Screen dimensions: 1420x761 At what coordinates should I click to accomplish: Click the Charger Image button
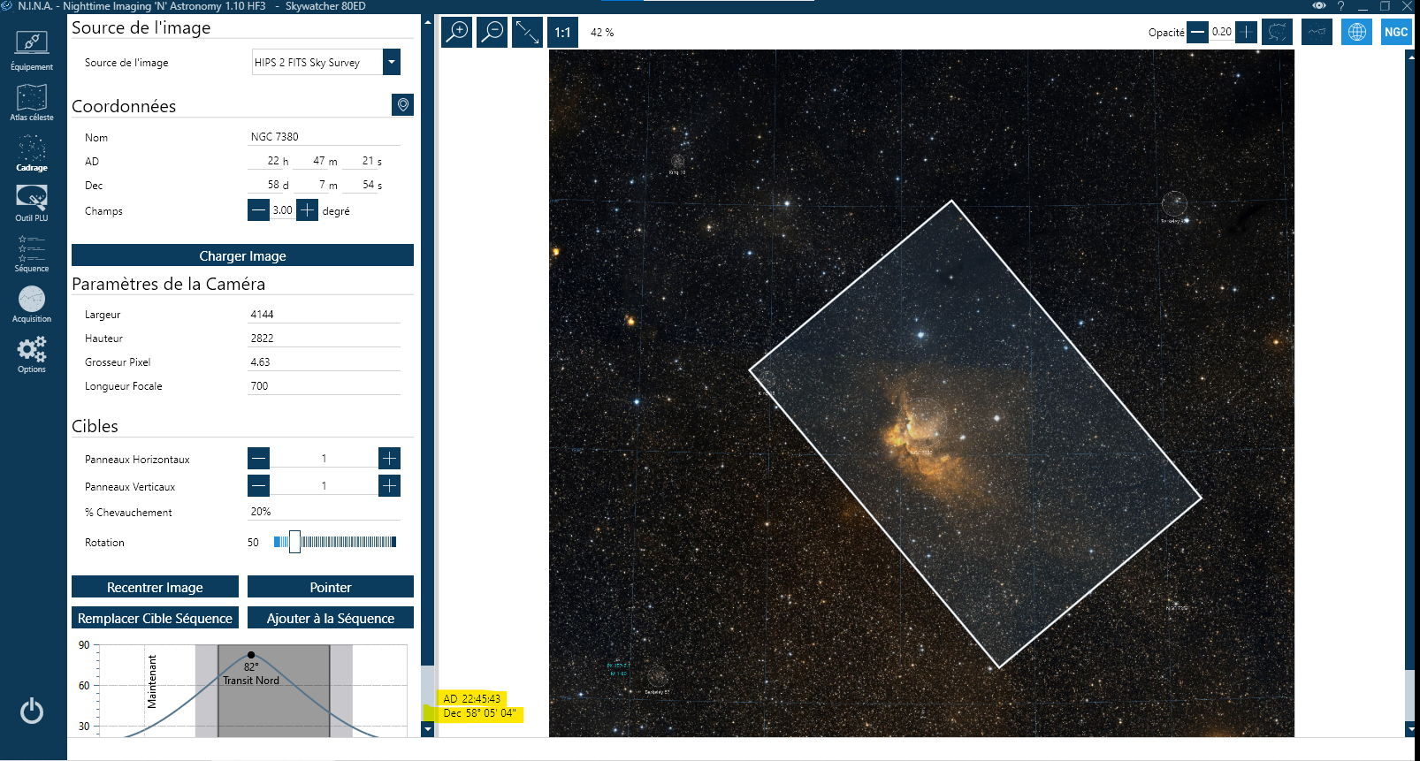242,255
